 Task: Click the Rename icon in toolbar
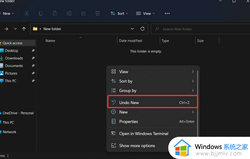pyautogui.click(x=69, y=13)
